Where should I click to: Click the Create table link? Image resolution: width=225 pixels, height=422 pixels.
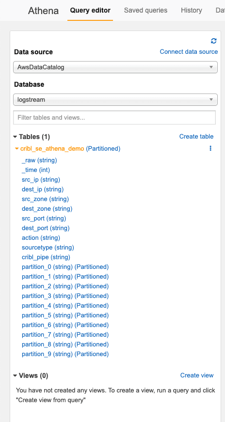(196, 137)
